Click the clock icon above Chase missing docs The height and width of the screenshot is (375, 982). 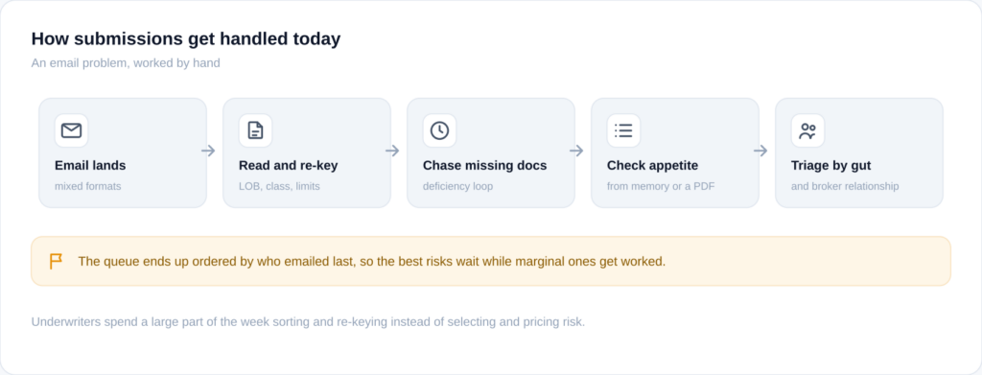click(x=439, y=130)
